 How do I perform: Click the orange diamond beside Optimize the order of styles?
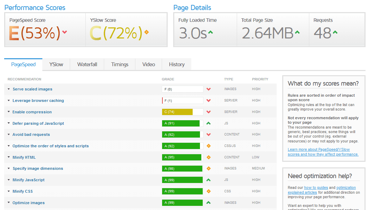(208, 146)
